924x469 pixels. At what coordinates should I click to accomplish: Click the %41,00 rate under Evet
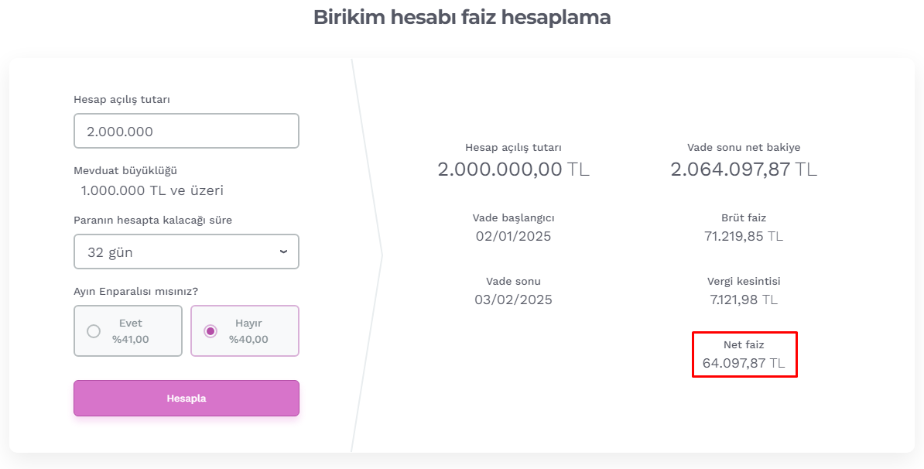click(130, 340)
